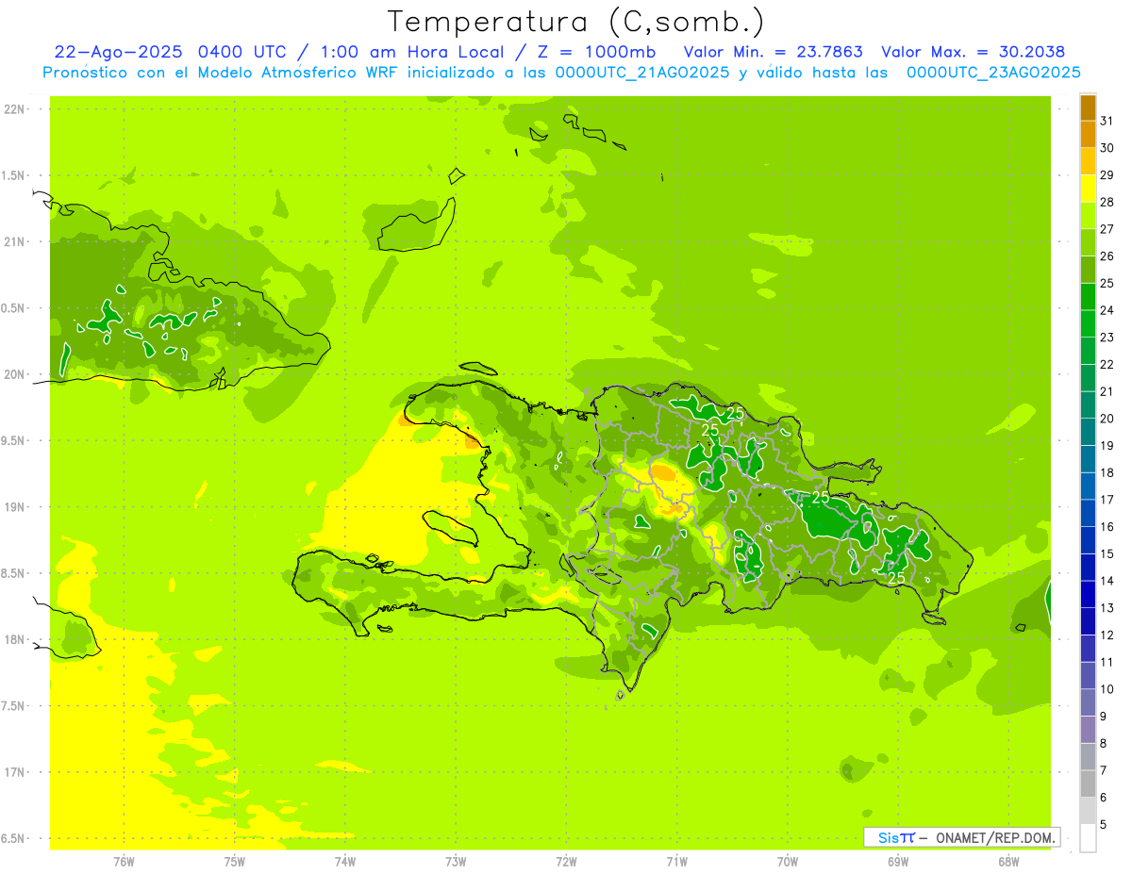Click the '76W' longitude axis label
Screen dimensions: 1132x874
coord(124,861)
